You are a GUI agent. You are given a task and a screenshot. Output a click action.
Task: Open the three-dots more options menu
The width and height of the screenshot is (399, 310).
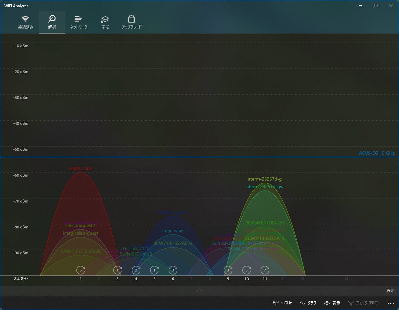click(390, 303)
